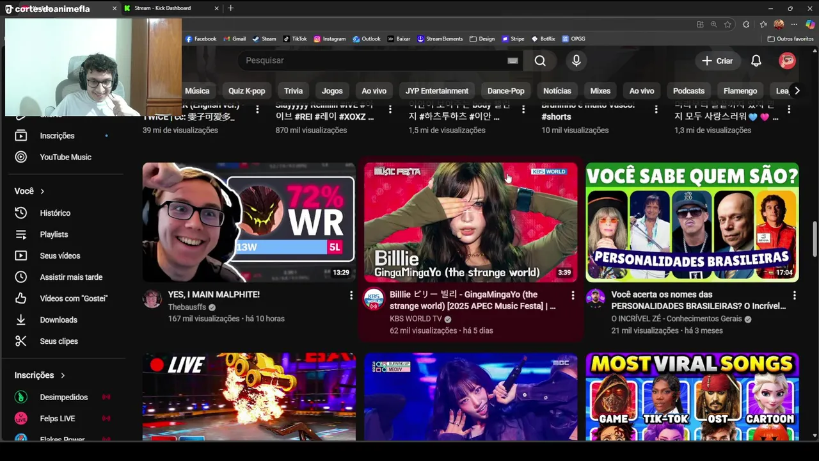Open the Copilot icon in the browser
Image resolution: width=819 pixels, height=461 pixels.
click(810, 24)
